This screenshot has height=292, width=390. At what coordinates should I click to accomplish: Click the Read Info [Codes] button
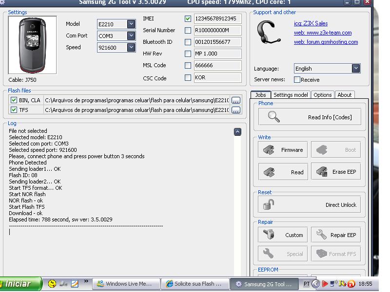coord(310,117)
